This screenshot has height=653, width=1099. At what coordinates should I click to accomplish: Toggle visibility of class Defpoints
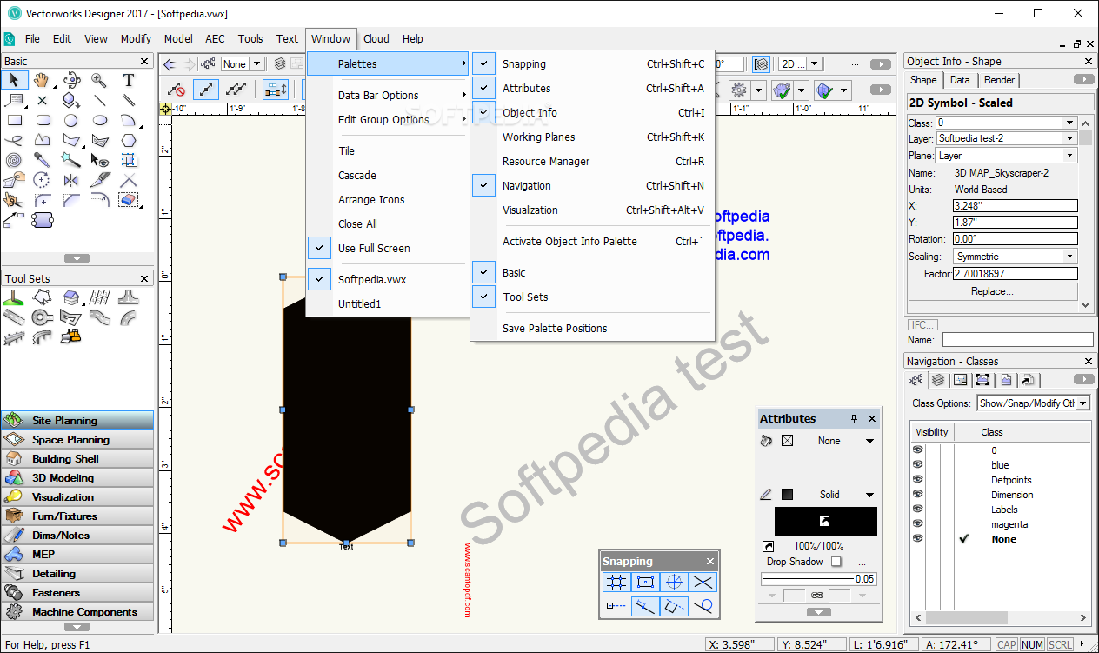click(917, 480)
